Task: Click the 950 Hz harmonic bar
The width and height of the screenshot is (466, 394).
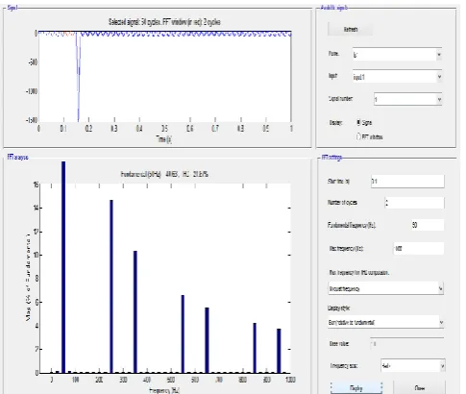Action: tap(279, 351)
